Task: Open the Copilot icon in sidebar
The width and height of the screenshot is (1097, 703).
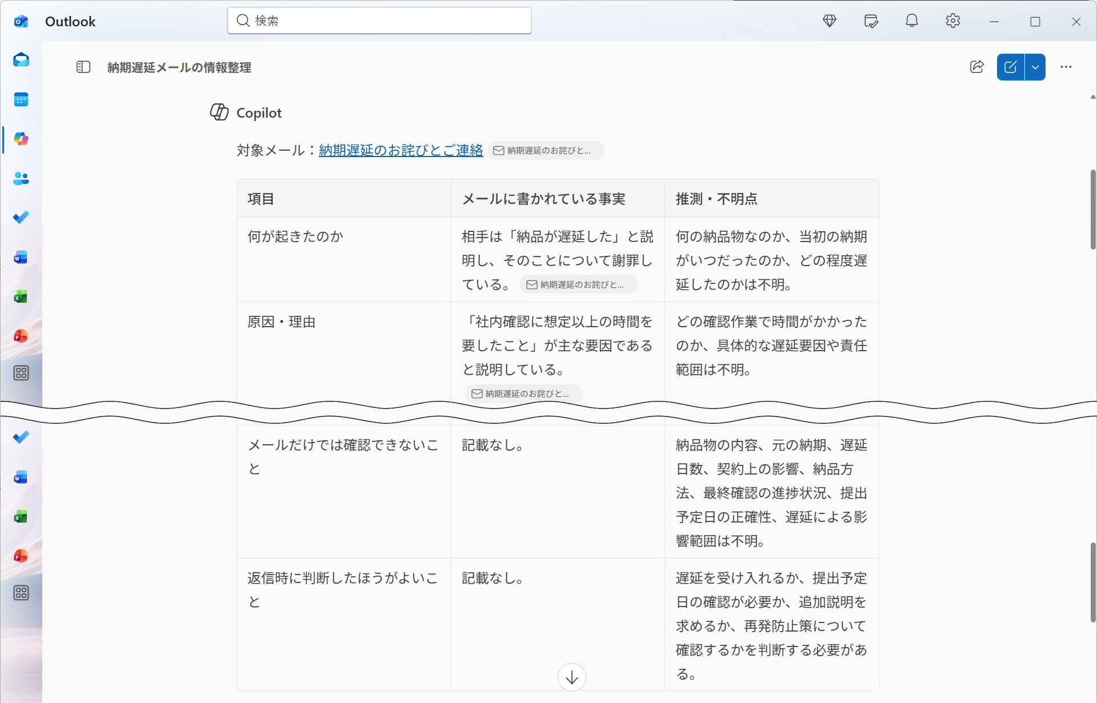Action: click(21, 139)
